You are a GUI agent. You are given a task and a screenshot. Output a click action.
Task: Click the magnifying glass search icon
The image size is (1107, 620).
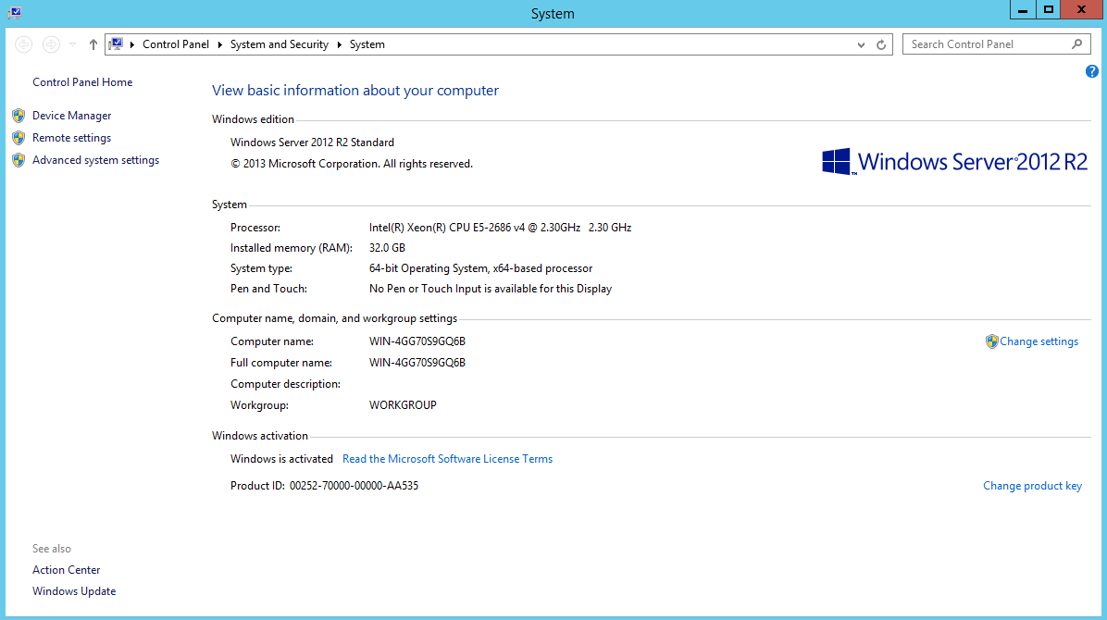[x=1076, y=43]
